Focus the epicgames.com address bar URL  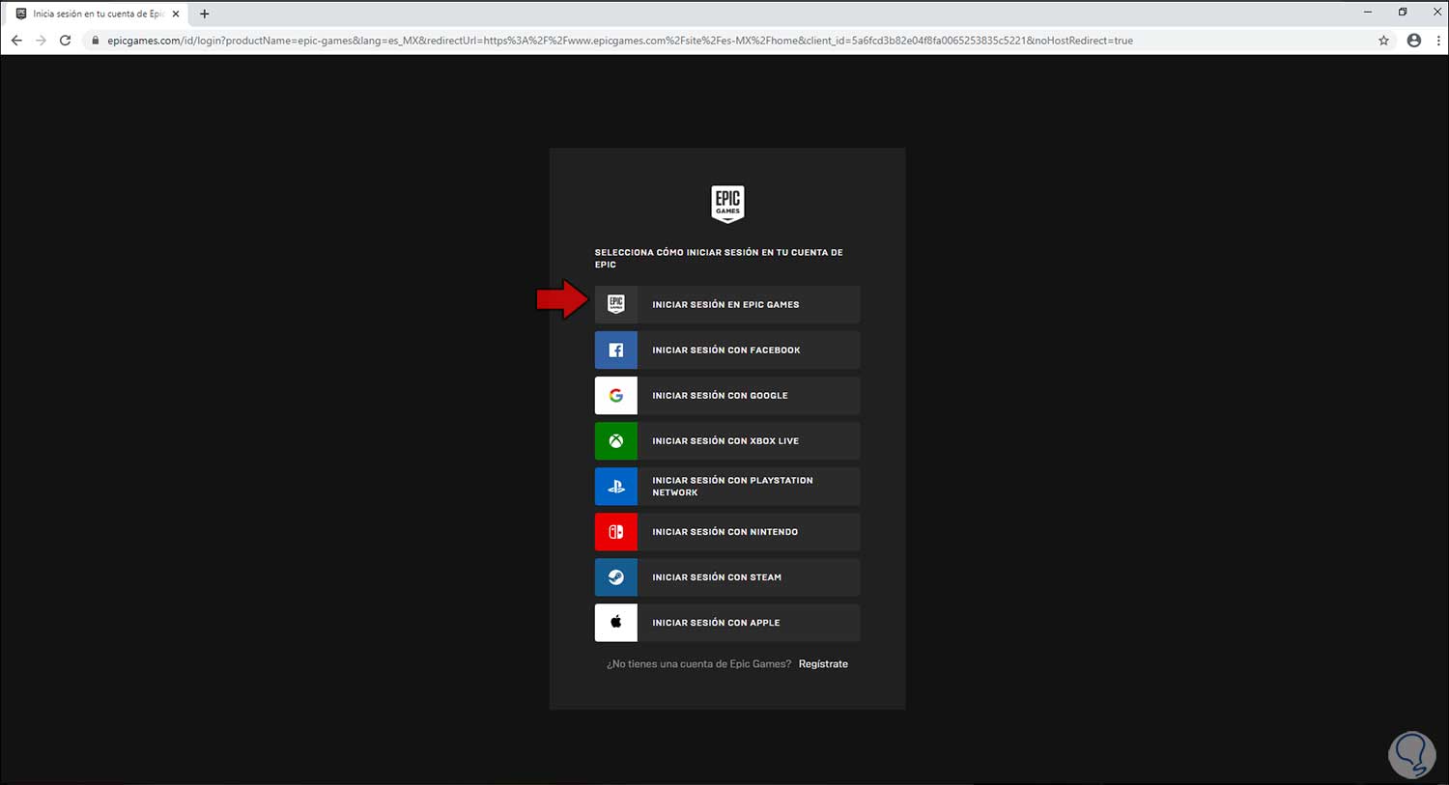click(620, 41)
